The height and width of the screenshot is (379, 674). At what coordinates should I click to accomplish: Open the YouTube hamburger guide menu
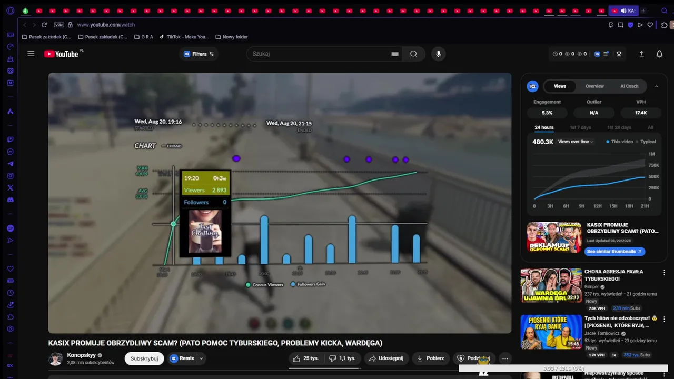tap(31, 54)
